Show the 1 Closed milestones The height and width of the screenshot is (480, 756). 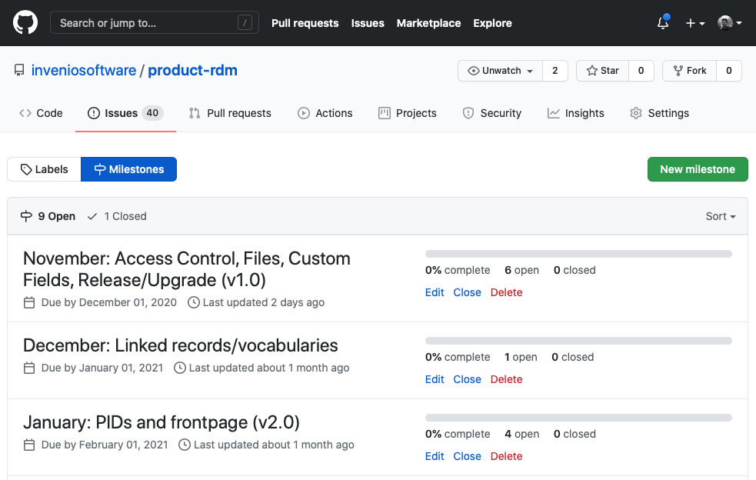[117, 216]
